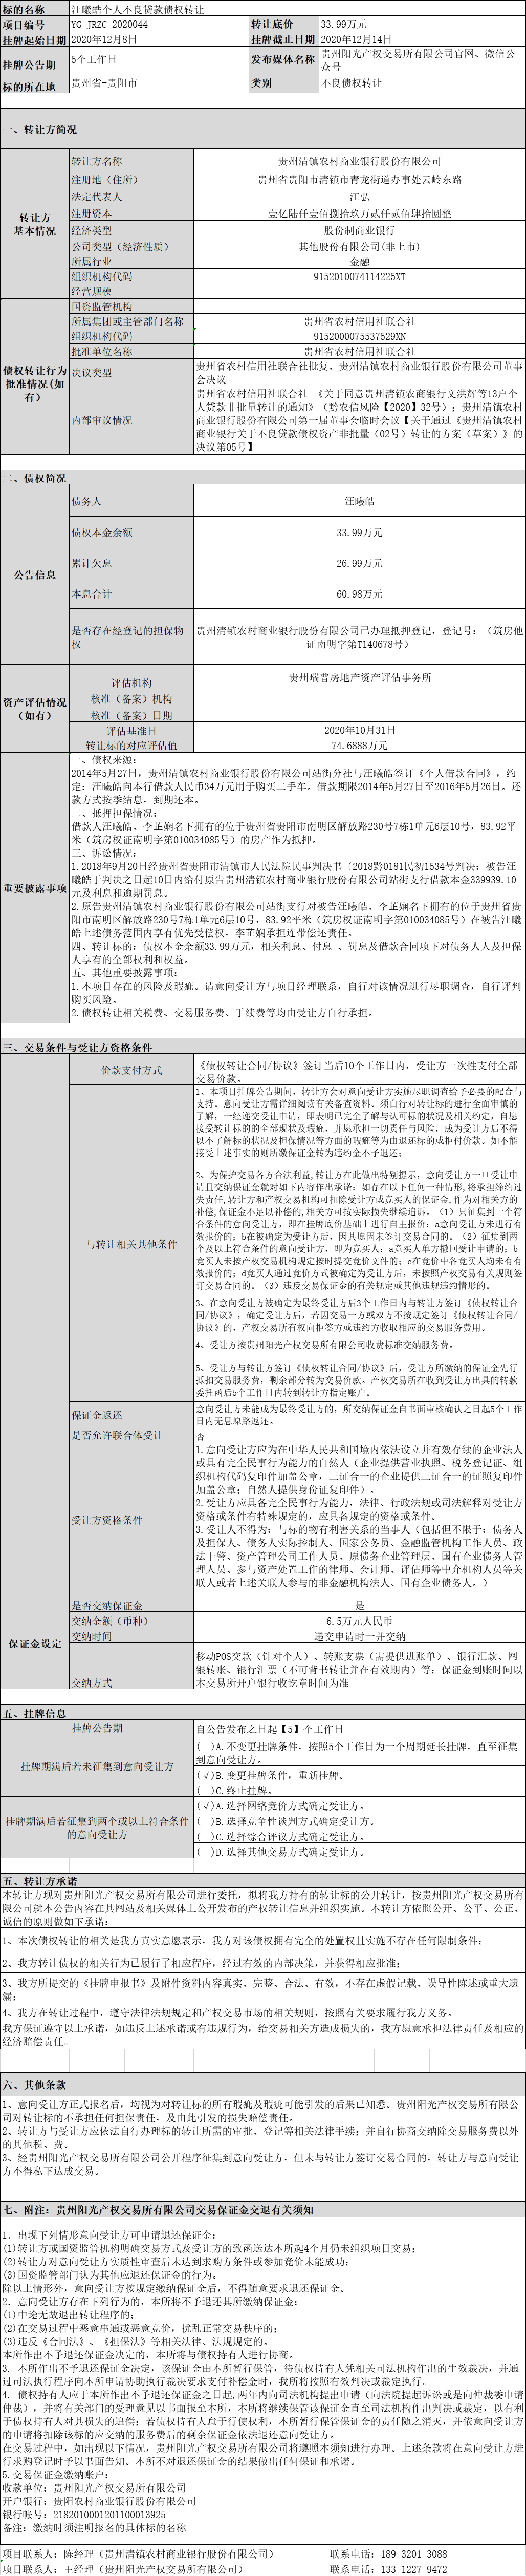Viewport: 526px width, 2576px height.
Task: Select the project number YG-JRZC-2020044
Action: (110, 23)
